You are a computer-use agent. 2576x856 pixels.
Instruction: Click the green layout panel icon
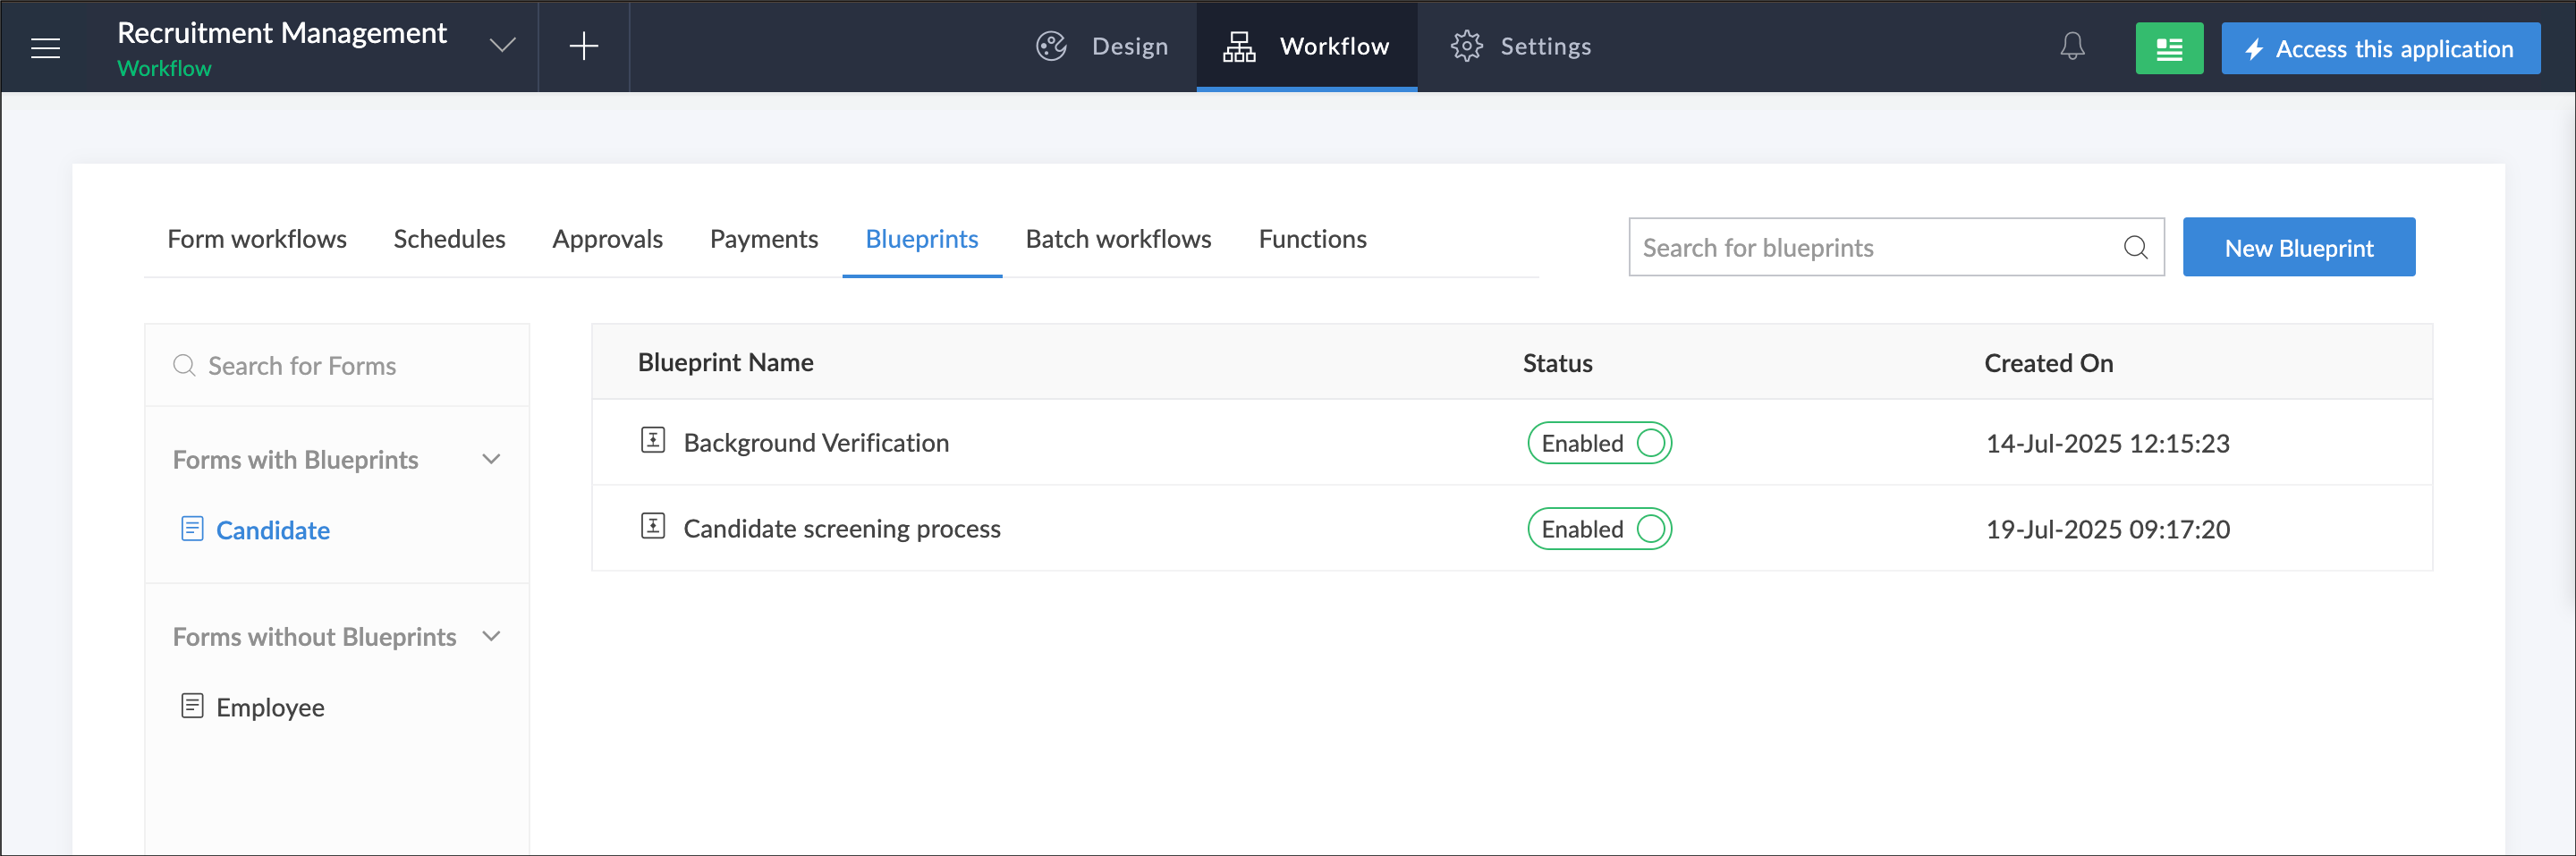2168,49
